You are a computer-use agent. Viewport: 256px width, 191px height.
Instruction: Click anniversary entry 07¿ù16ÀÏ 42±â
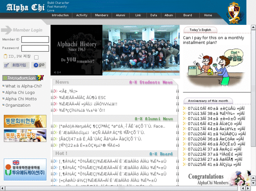point(214,124)
